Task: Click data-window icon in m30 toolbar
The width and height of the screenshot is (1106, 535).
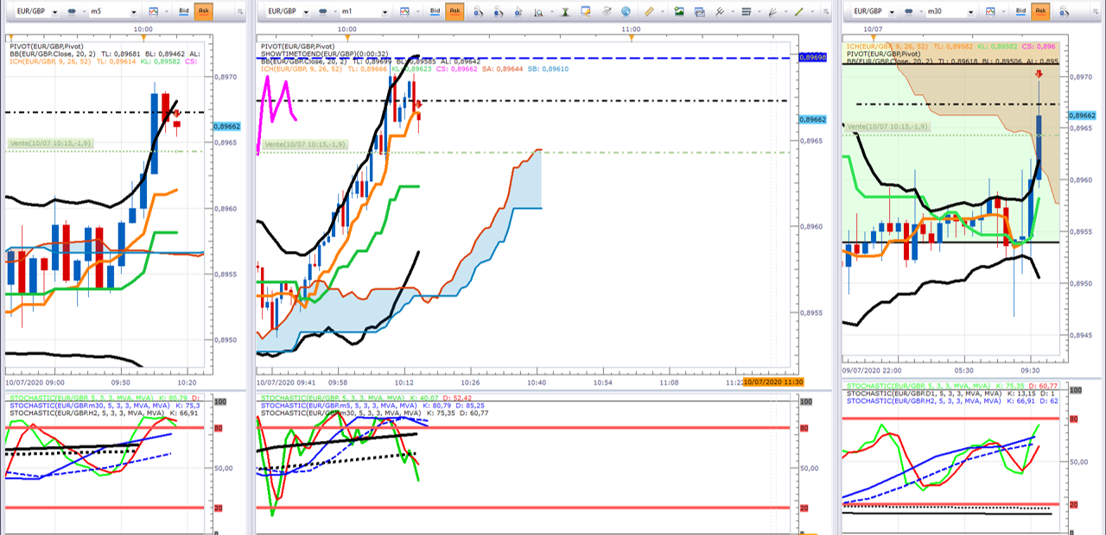Action: pyautogui.click(x=1065, y=12)
